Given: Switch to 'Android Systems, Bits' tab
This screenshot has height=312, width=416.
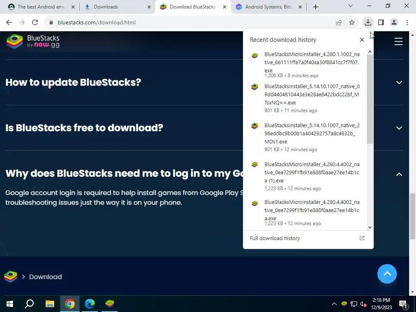Looking at the screenshot, I should (268, 7).
